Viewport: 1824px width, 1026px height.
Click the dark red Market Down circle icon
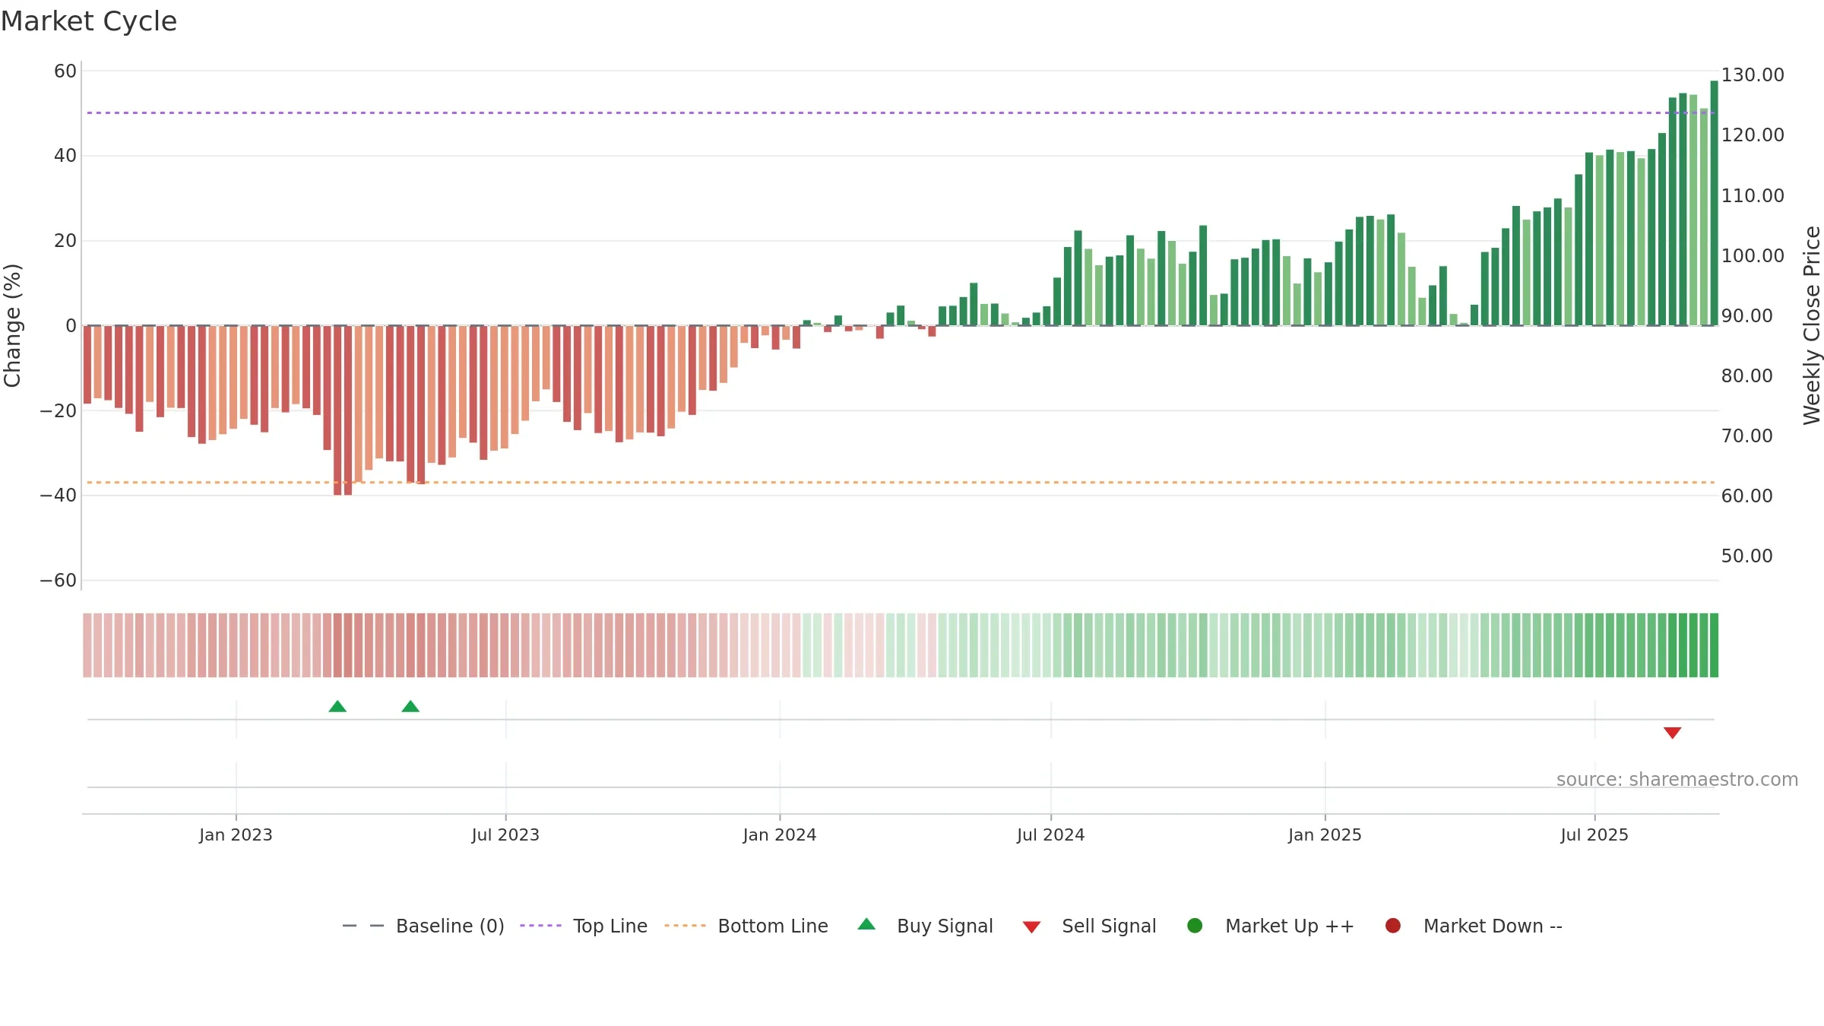tap(1393, 926)
